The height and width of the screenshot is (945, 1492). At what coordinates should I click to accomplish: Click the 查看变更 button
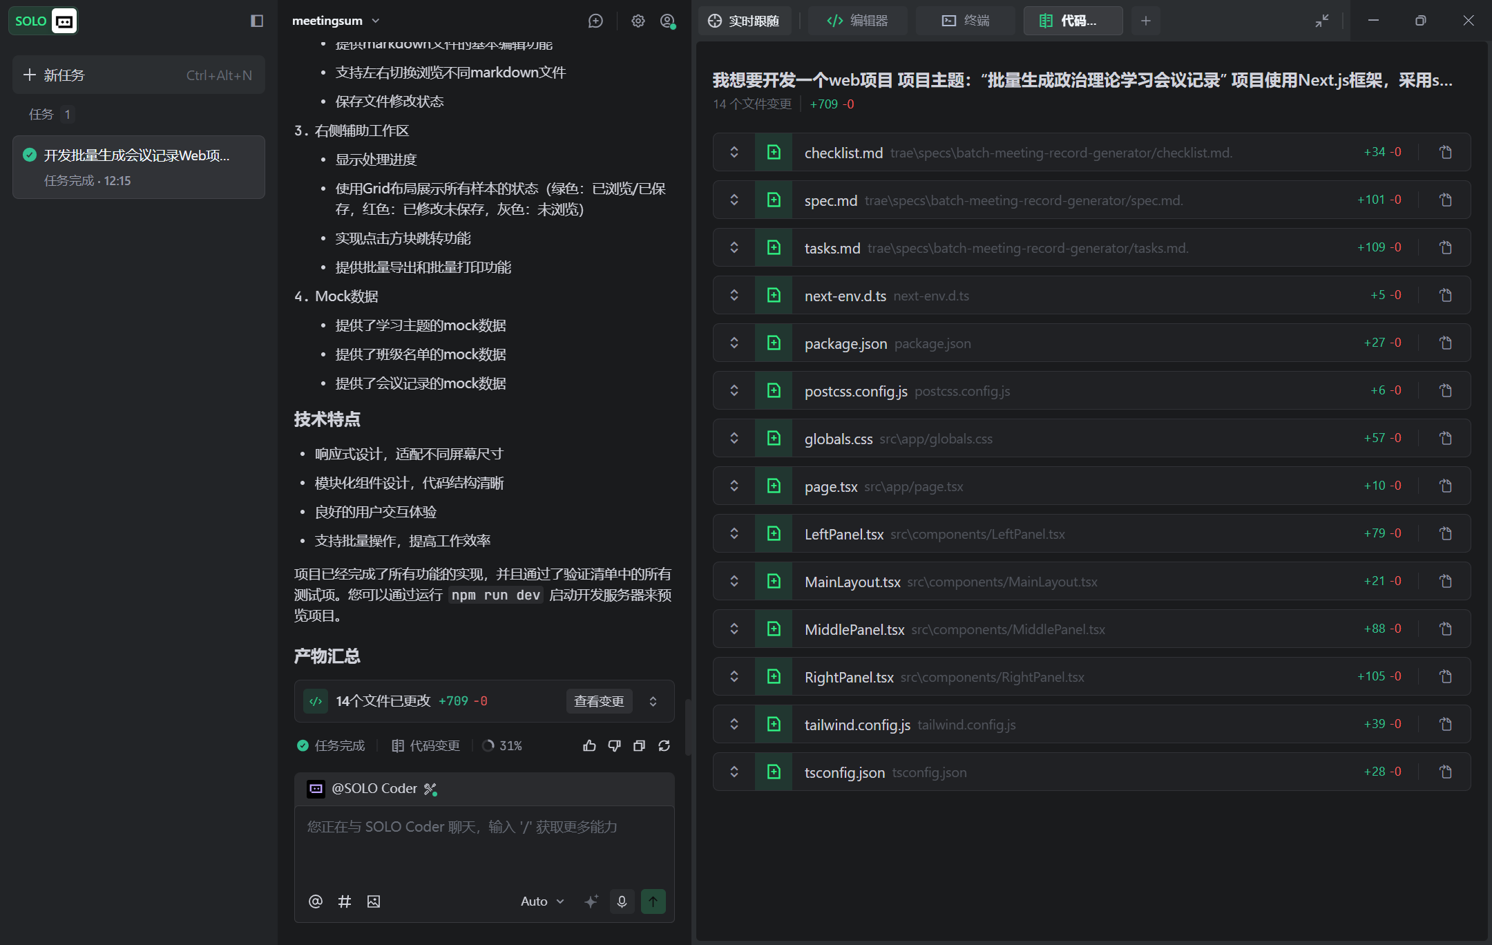(598, 700)
